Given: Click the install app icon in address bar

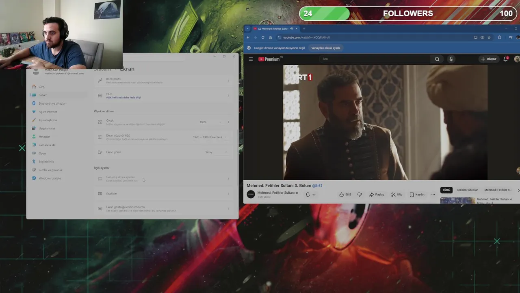Looking at the screenshot, I should coord(475,37).
